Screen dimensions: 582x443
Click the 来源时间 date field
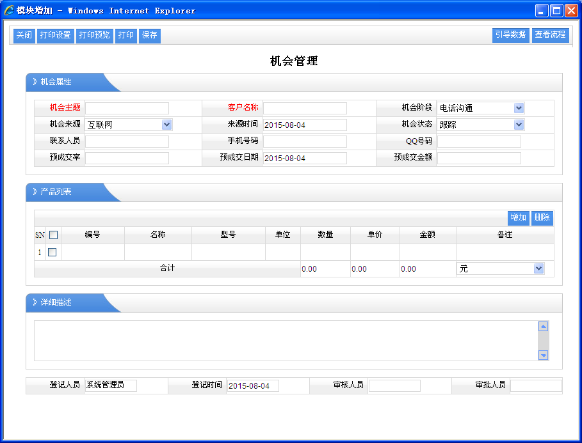tap(305, 125)
